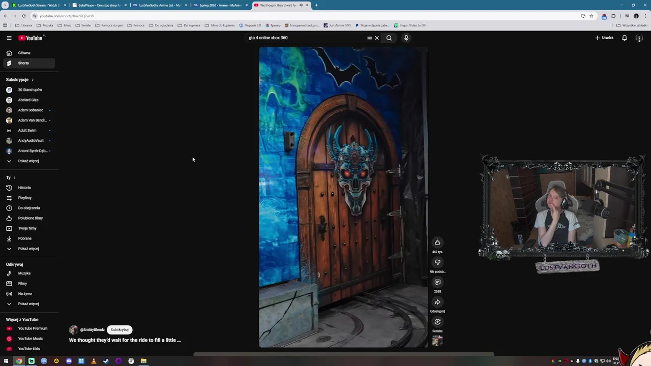Open a new browser tab
The height and width of the screenshot is (366, 651).
(x=316, y=5)
